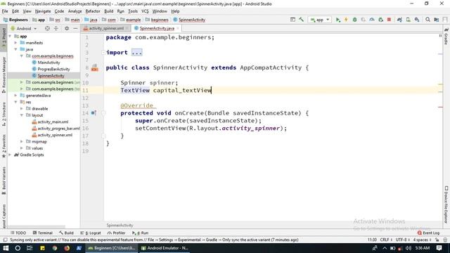
Task: Open the Navigate menu
Action: 43,11
